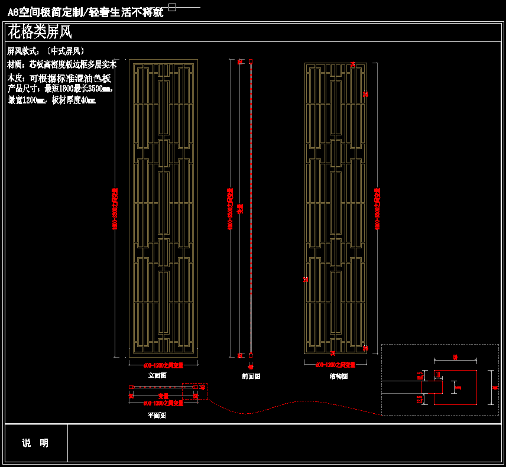Select the title text 花格类屏风
506x467 pixels.
[40, 32]
